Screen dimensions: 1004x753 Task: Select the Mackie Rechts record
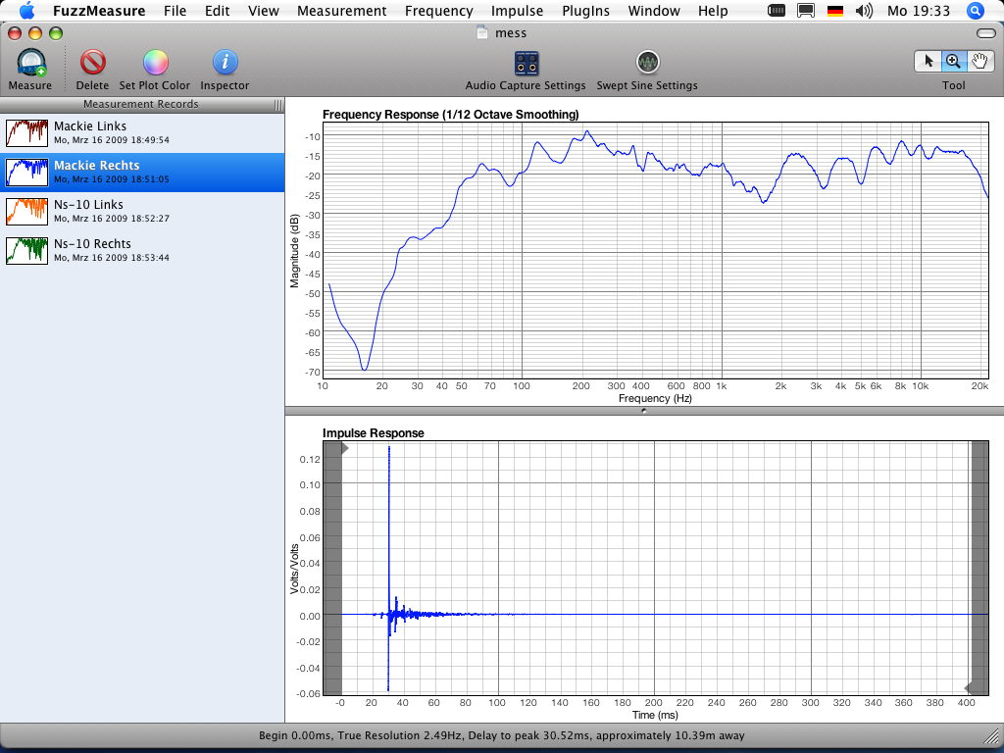pyautogui.click(x=142, y=172)
